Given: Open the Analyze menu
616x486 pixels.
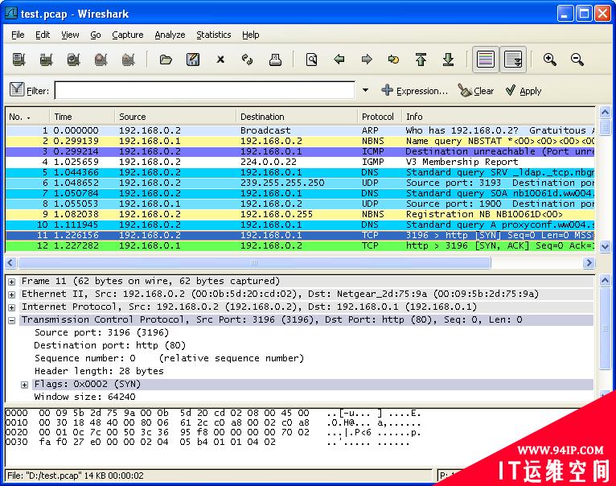Looking at the screenshot, I should (x=170, y=35).
